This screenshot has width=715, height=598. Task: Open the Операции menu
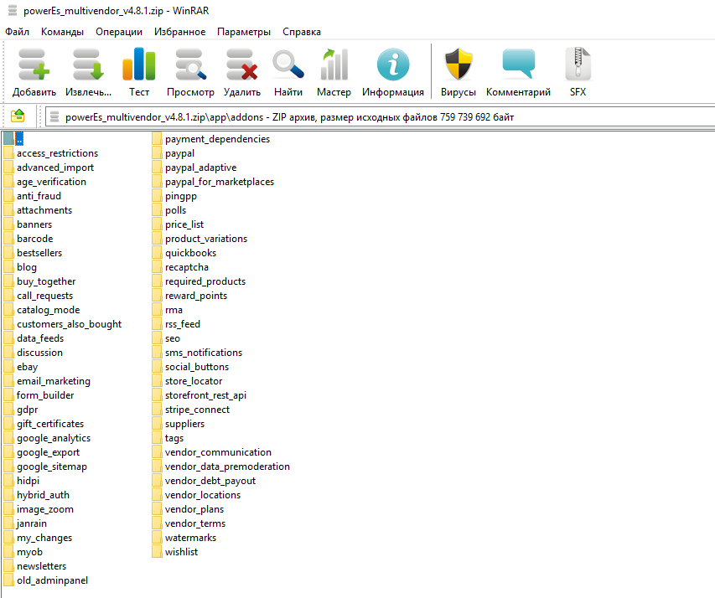[119, 32]
